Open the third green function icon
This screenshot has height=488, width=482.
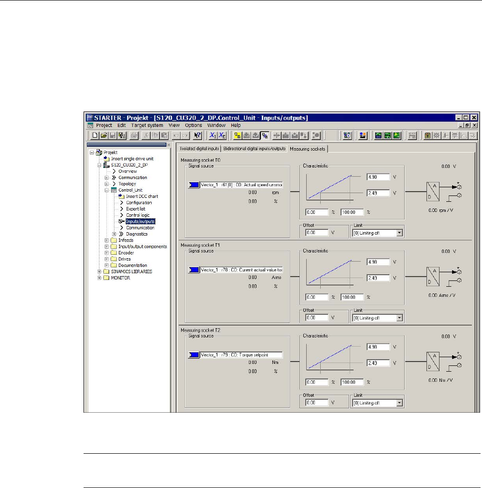[397, 135]
